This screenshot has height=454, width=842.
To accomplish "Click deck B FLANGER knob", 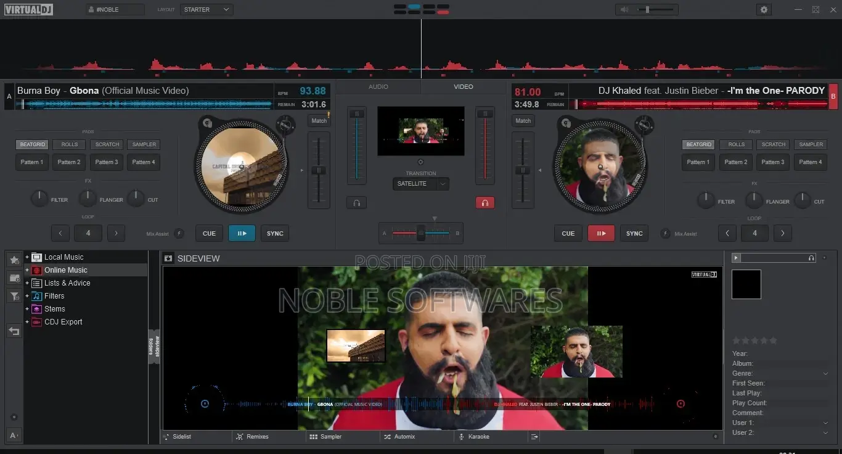I will click(x=754, y=200).
